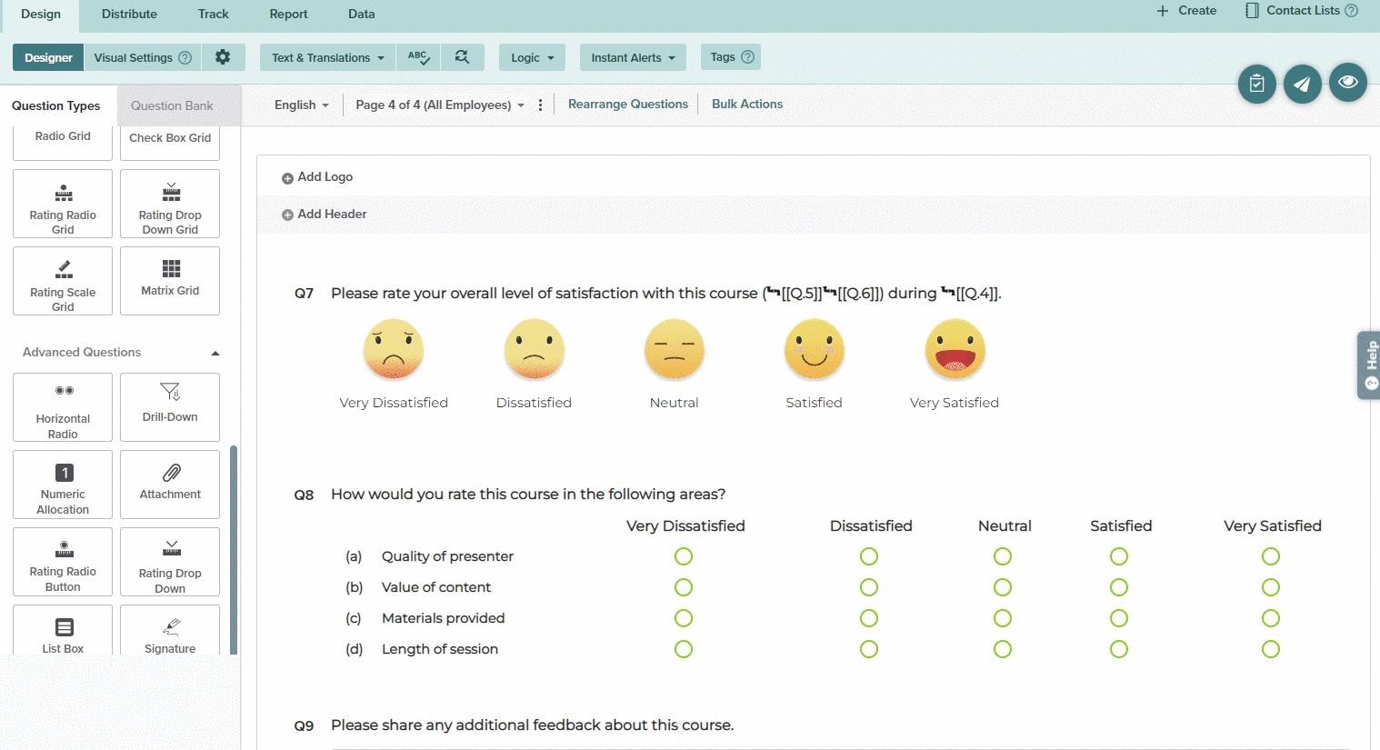Open the survey settings gear icon

click(x=223, y=57)
